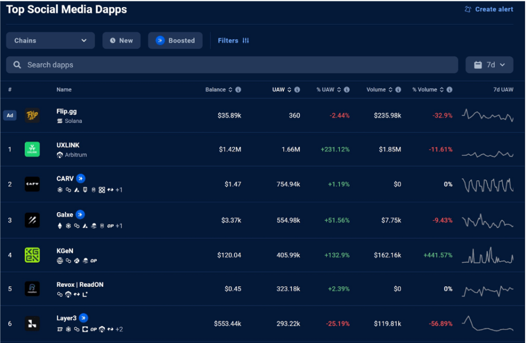Click the Name column header

click(64, 90)
